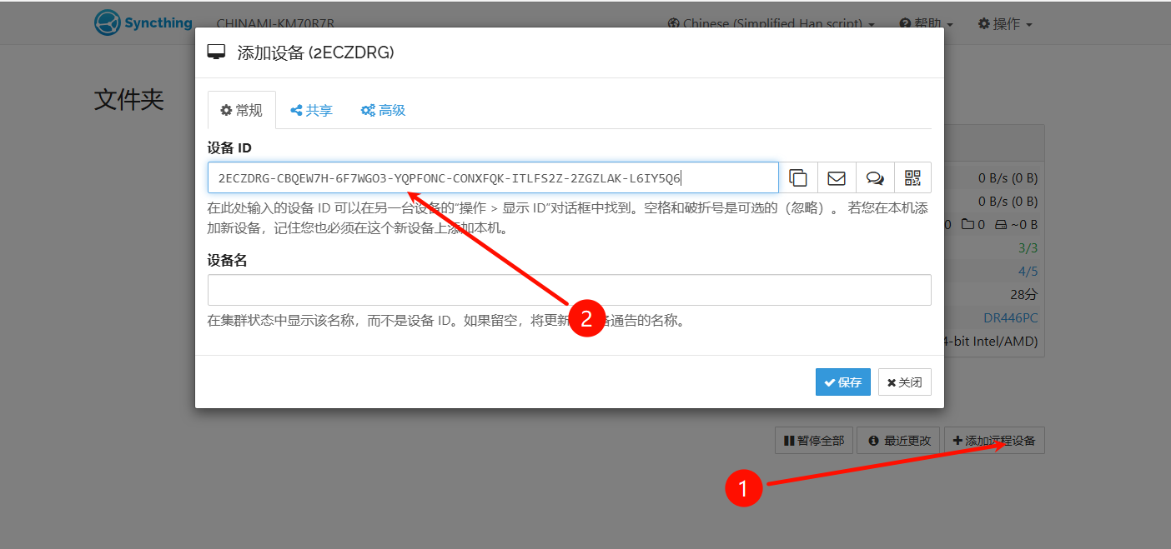Screen dimensions: 1171x549
Task: Expand the Chinese language dropdown
Action: coord(771,23)
